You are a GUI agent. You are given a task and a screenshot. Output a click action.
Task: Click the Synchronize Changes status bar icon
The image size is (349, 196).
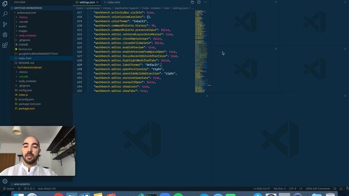coord(19,189)
